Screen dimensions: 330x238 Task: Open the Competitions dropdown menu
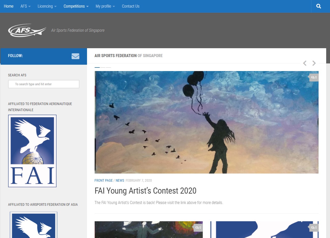point(76,6)
